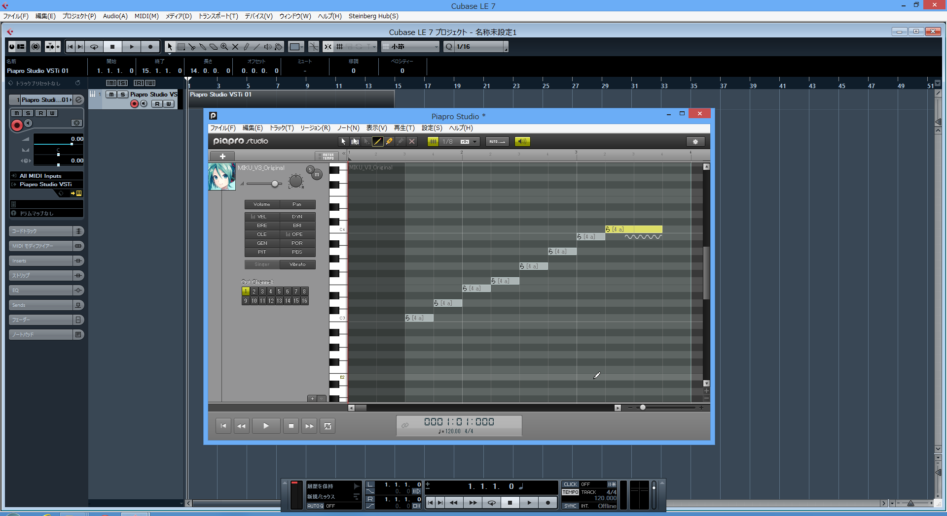Open the All MIDI Inputs routing dropdown
This screenshot has height=516, width=947.
(x=46, y=176)
